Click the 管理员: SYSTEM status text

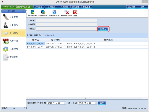9,109
